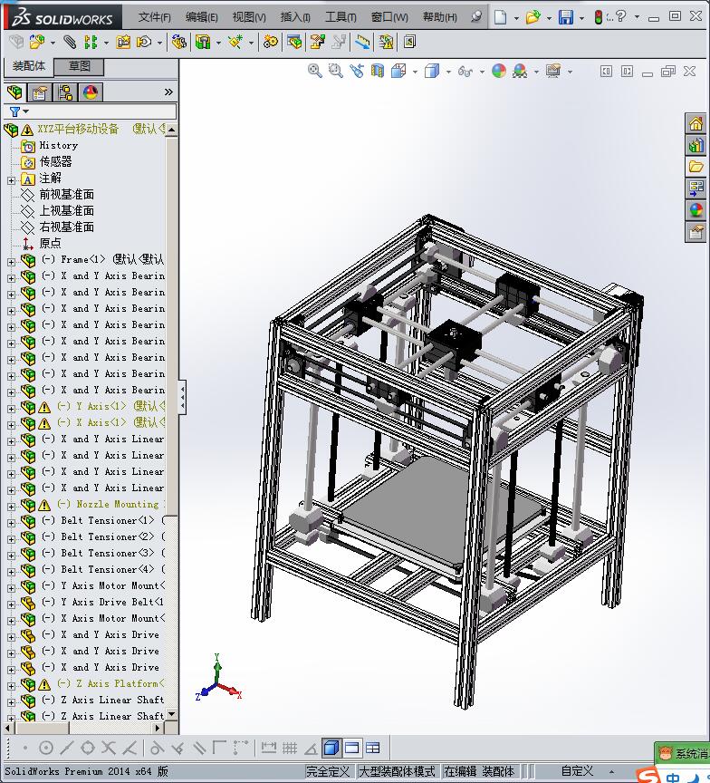Select the point sketch tool at bottom
The image size is (710, 783).
coord(25,748)
